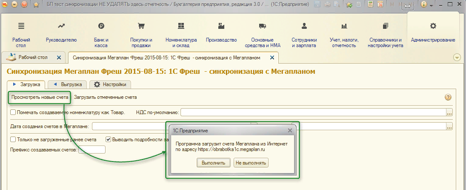Viewport: 466px width, 190px height.
Task: Enable Помечать создаваемую номенклатуру как Товар
Action: [x=13, y=112]
